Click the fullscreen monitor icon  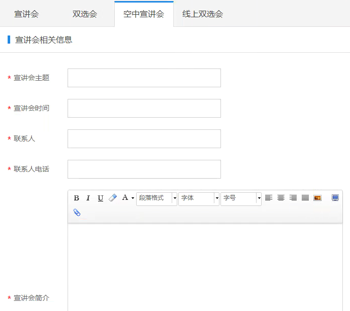pos(335,198)
